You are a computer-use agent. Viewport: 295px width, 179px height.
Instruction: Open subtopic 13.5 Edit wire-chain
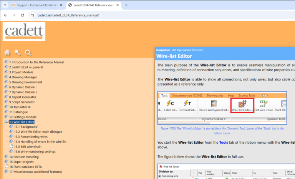coord(28,147)
